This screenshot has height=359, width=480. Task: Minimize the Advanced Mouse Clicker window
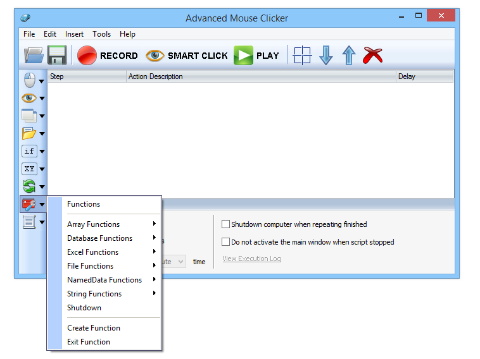click(401, 16)
